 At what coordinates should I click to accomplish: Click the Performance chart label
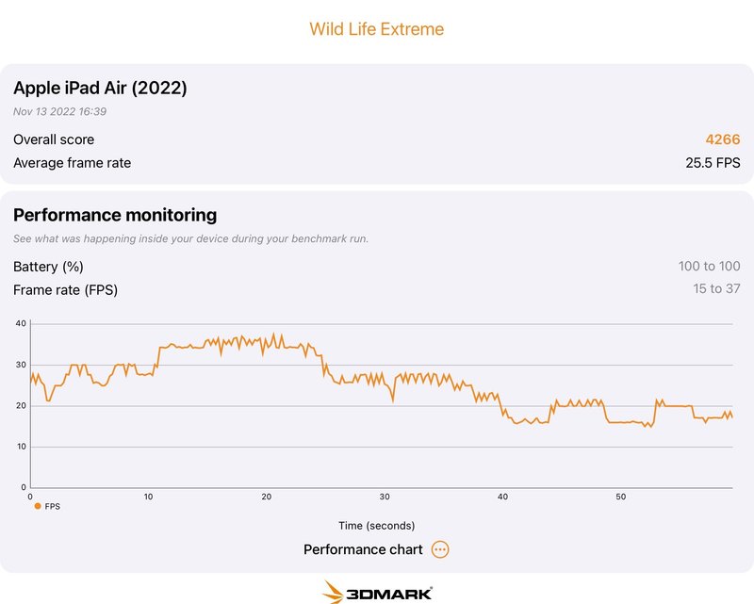tap(364, 549)
